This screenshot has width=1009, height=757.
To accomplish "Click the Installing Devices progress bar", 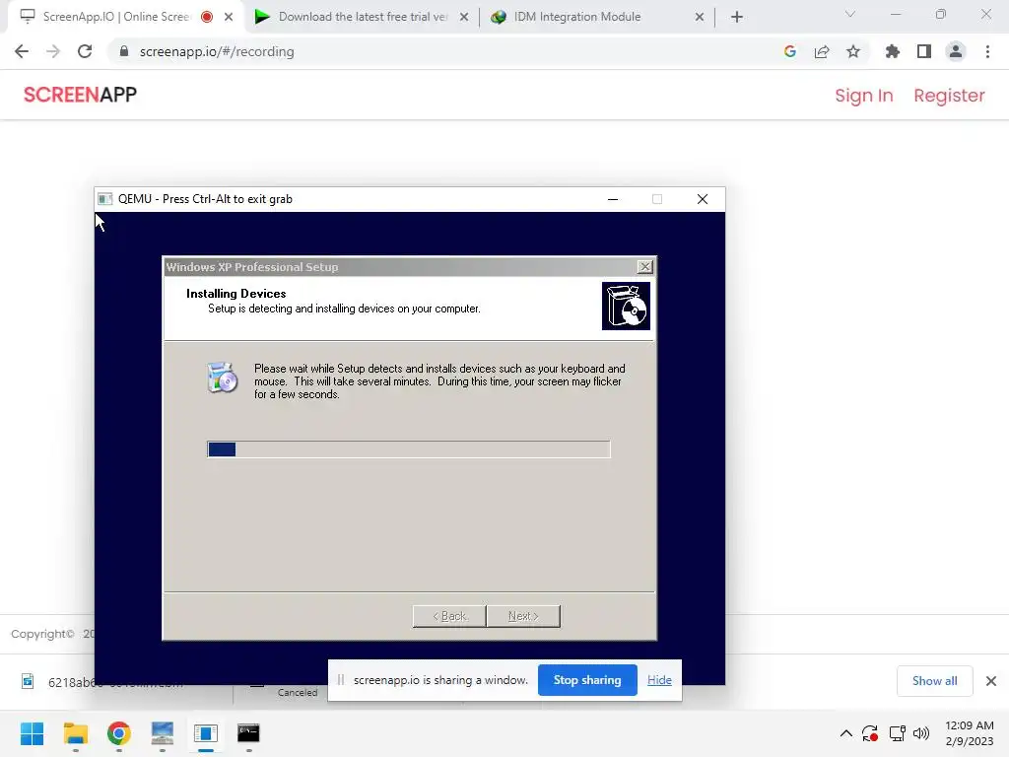I will pyautogui.click(x=409, y=449).
